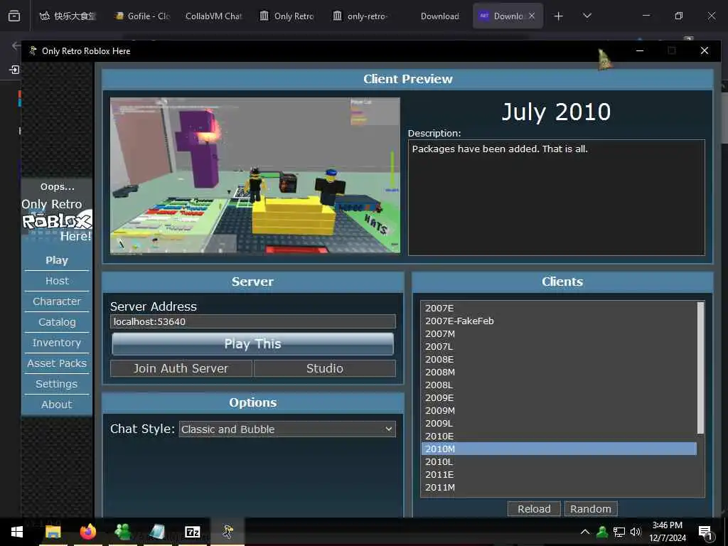The width and height of the screenshot is (728, 546).
Task: Open 7-Zip from the taskbar
Action: click(192, 532)
